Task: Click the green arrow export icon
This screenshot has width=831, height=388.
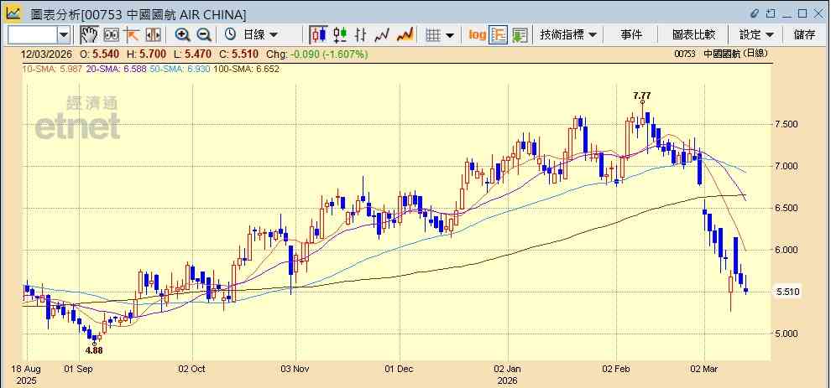Action: click(520, 35)
